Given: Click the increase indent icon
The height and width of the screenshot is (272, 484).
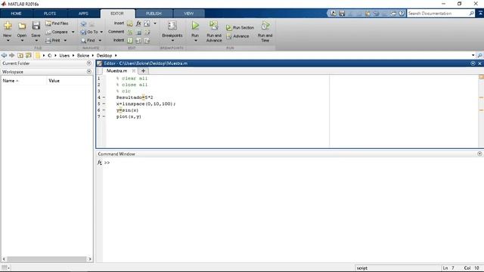Looking at the screenshot, I should 138,40.
